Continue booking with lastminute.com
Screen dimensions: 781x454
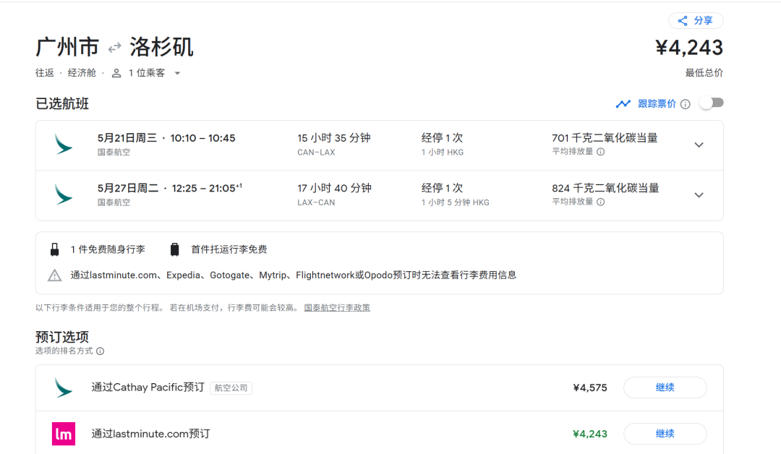(665, 434)
